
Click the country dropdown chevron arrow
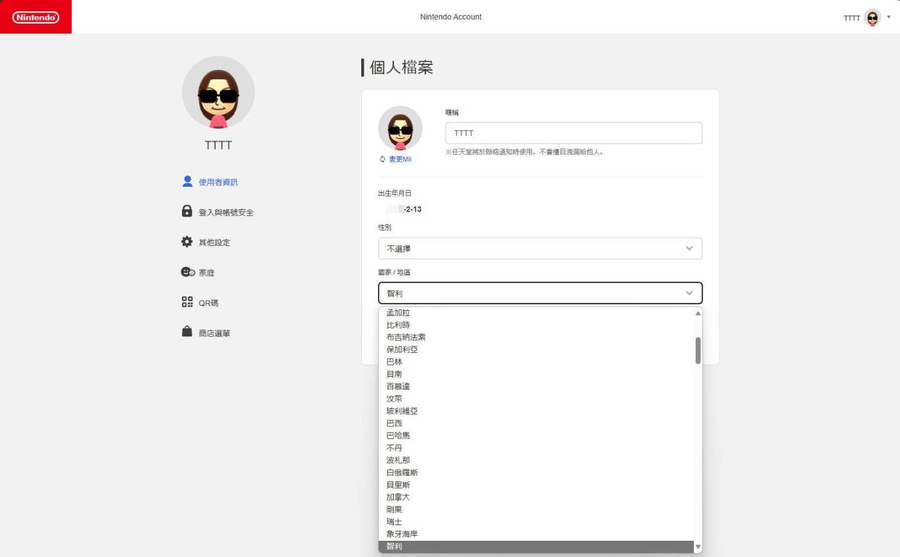pyautogui.click(x=689, y=293)
